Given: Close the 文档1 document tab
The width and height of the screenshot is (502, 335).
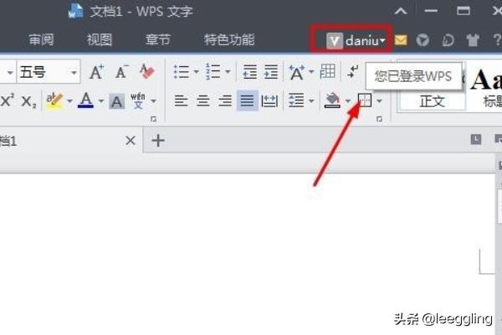Looking at the screenshot, I should [x=131, y=141].
